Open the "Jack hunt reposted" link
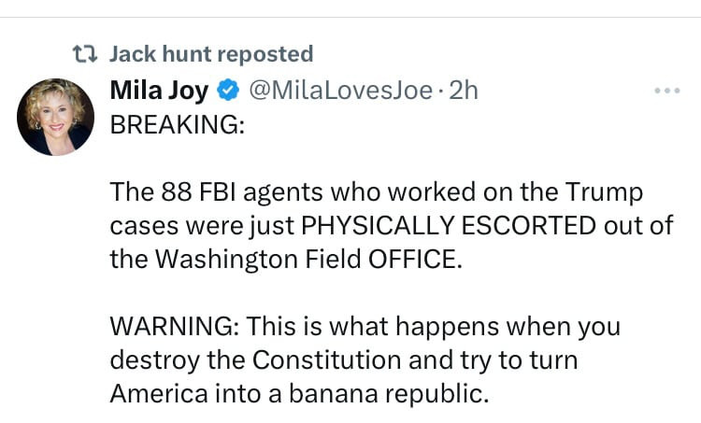701x423 pixels. coord(211,55)
